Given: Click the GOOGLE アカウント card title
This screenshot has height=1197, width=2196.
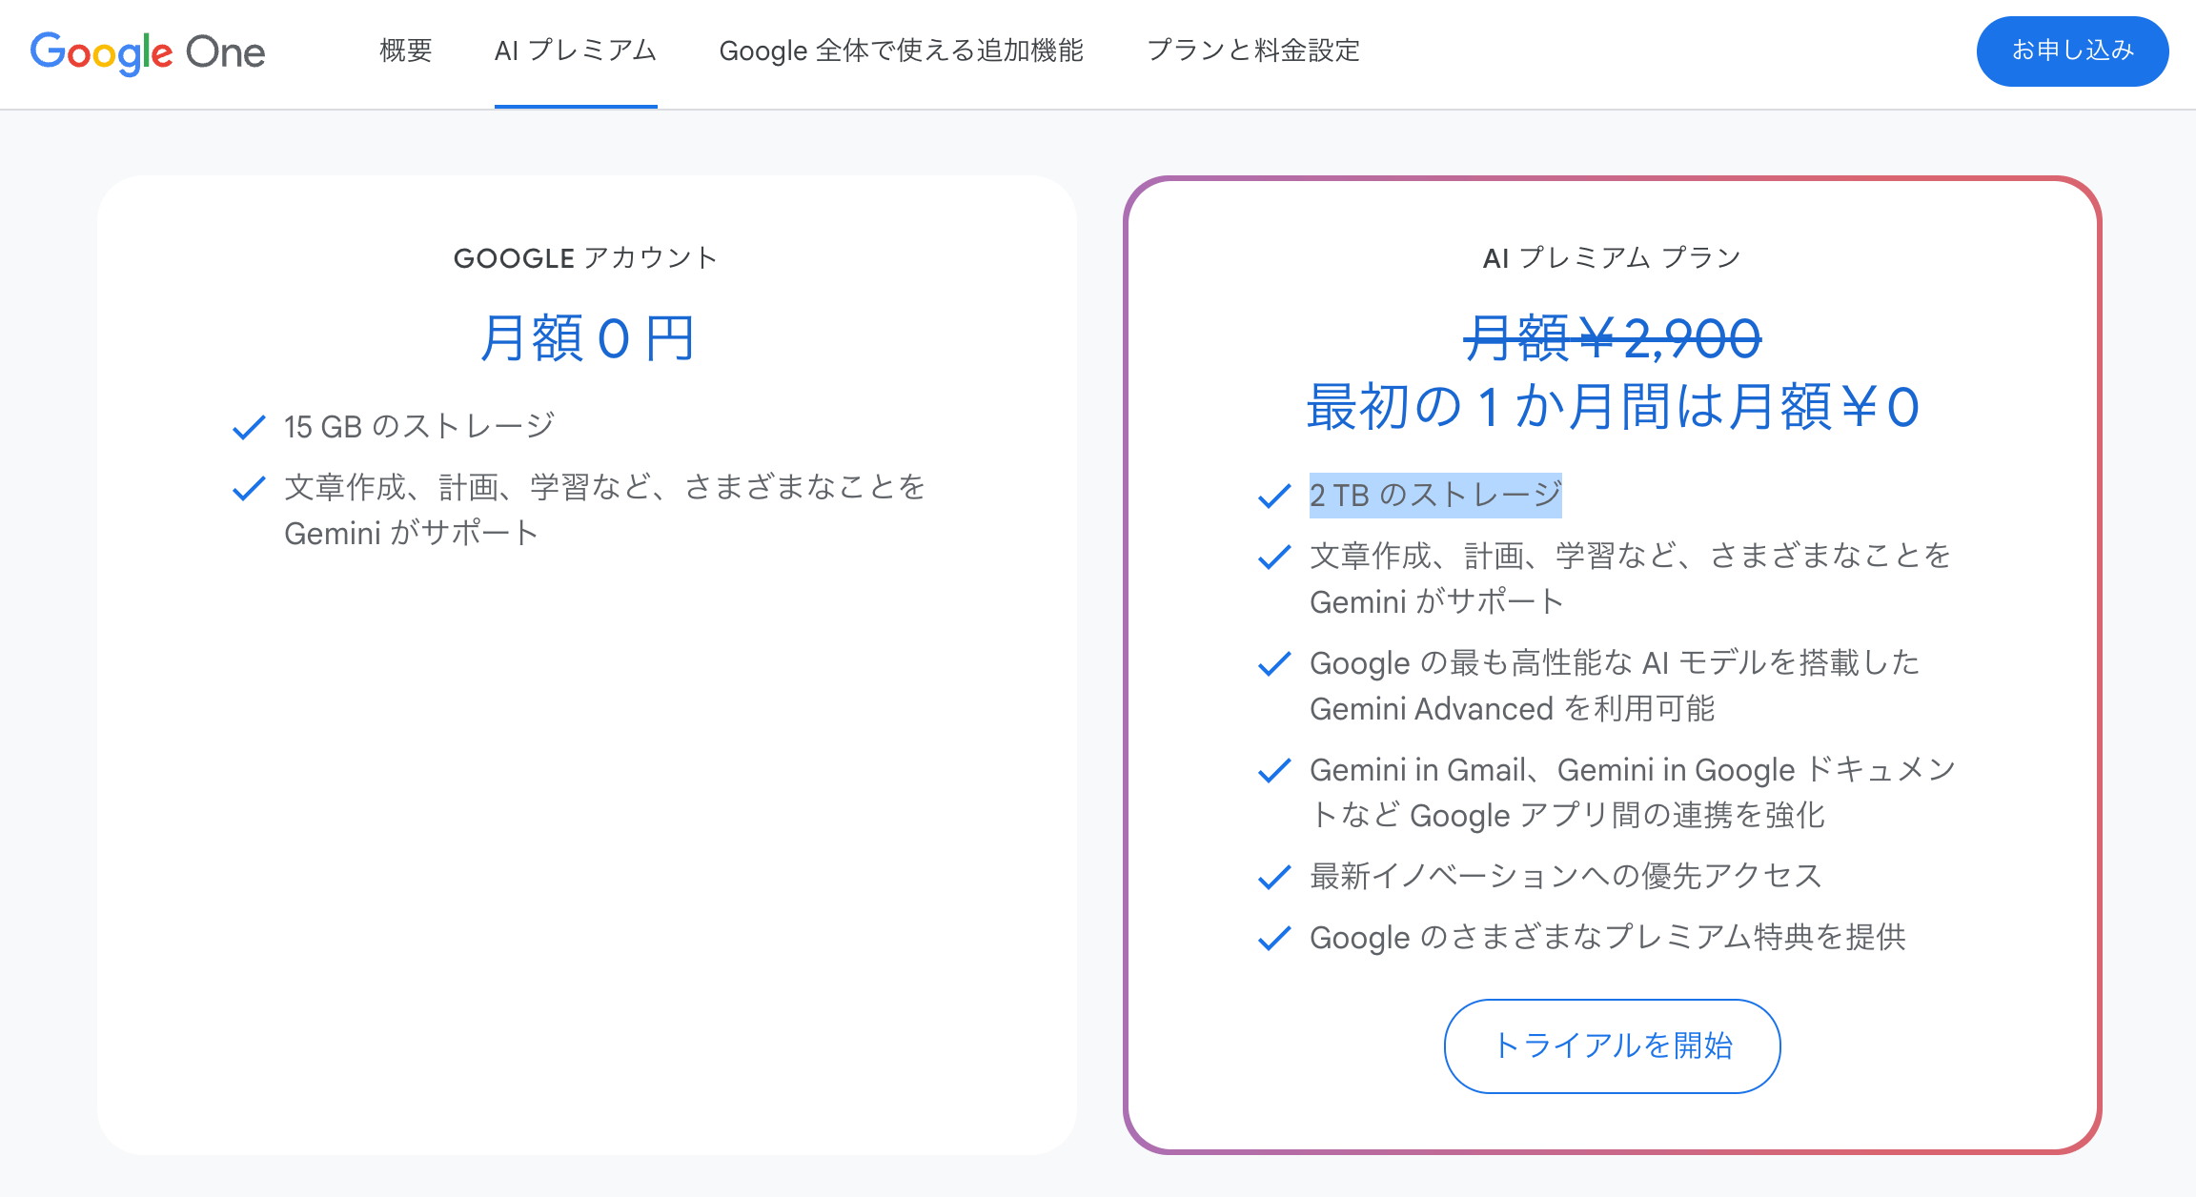Looking at the screenshot, I should (585, 258).
